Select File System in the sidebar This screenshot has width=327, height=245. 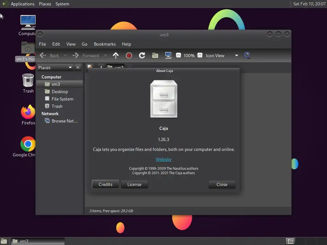click(60, 99)
